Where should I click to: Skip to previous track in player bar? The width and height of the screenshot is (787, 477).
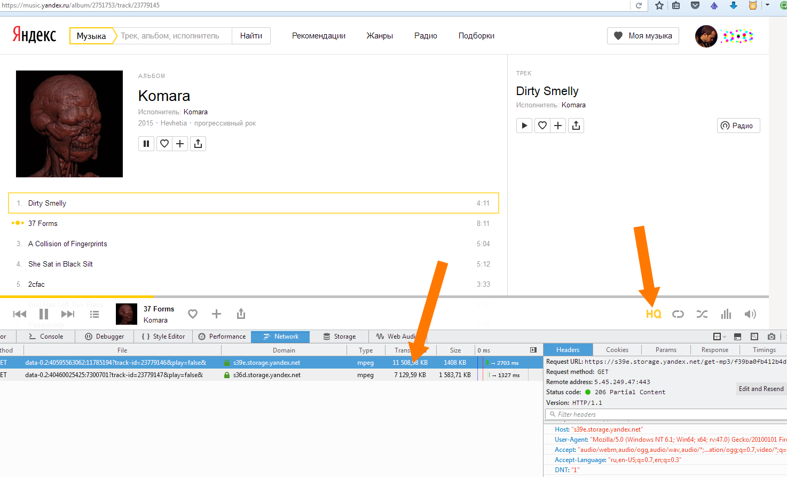pos(20,314)
